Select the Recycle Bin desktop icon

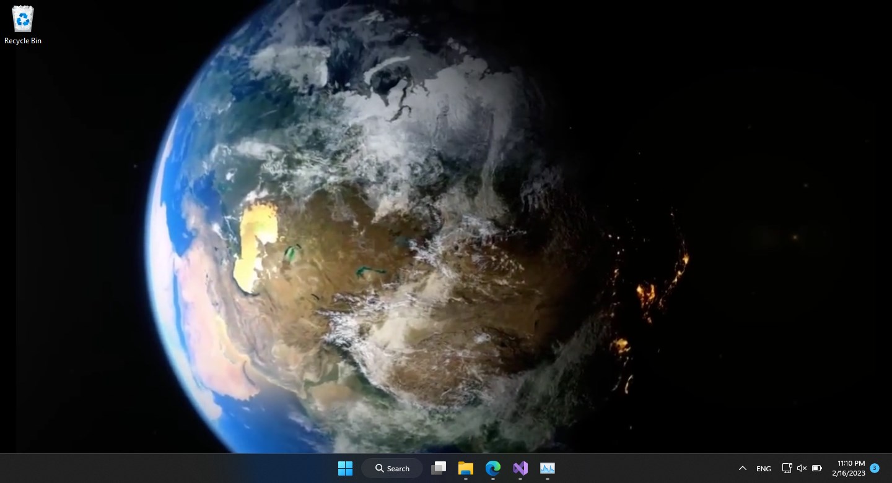(23, 25)
